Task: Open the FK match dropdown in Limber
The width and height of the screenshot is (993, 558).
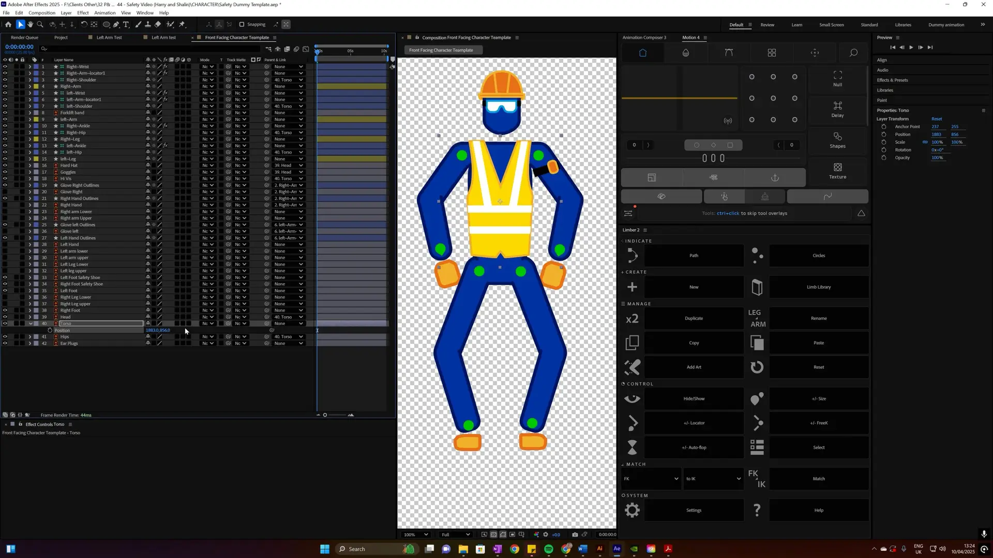Action: click(651, 478)
